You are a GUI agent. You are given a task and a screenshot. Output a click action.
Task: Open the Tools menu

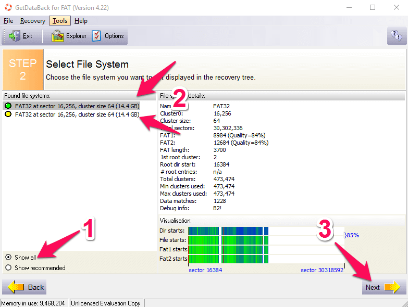60,21
